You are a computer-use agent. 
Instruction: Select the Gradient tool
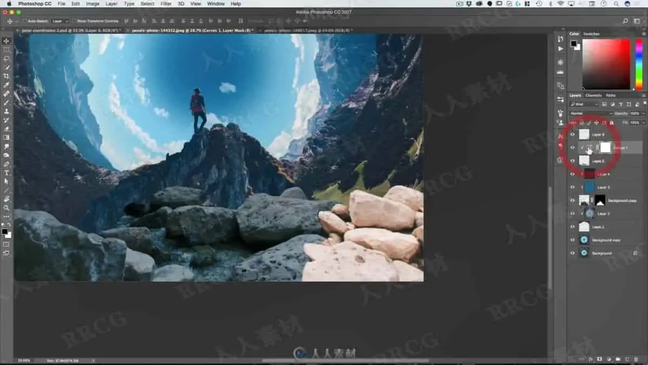6,137
